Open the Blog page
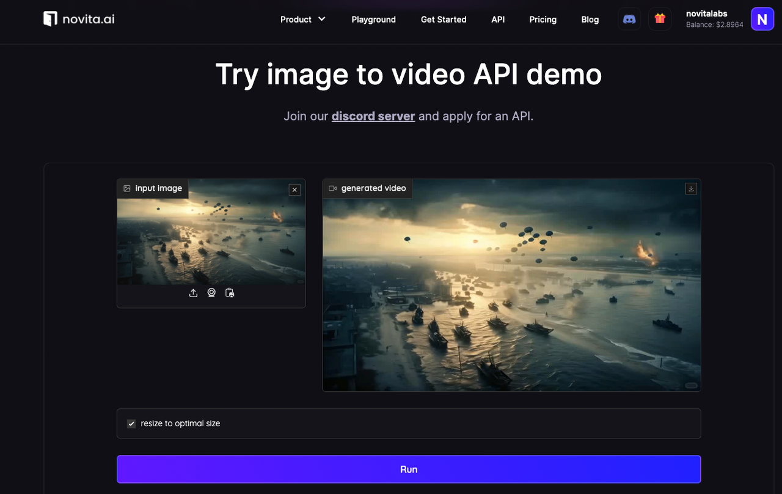This screenshot has width=782, height=494. [x=590, y=20]
